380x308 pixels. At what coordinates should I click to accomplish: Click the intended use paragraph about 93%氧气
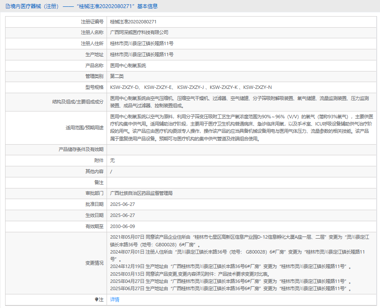[x=242, y=128]
